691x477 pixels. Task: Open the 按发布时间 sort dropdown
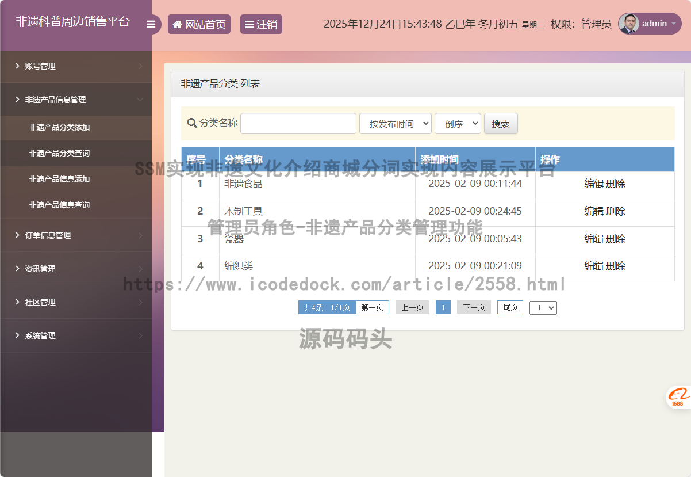click(396, 123)
